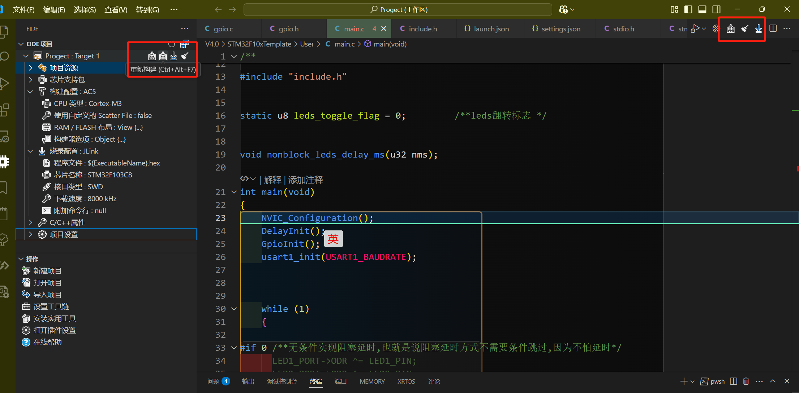Click the flash download icon in editor title bar
The height and width of the screenshot is (393, 799).
click(x=758, y=28)
